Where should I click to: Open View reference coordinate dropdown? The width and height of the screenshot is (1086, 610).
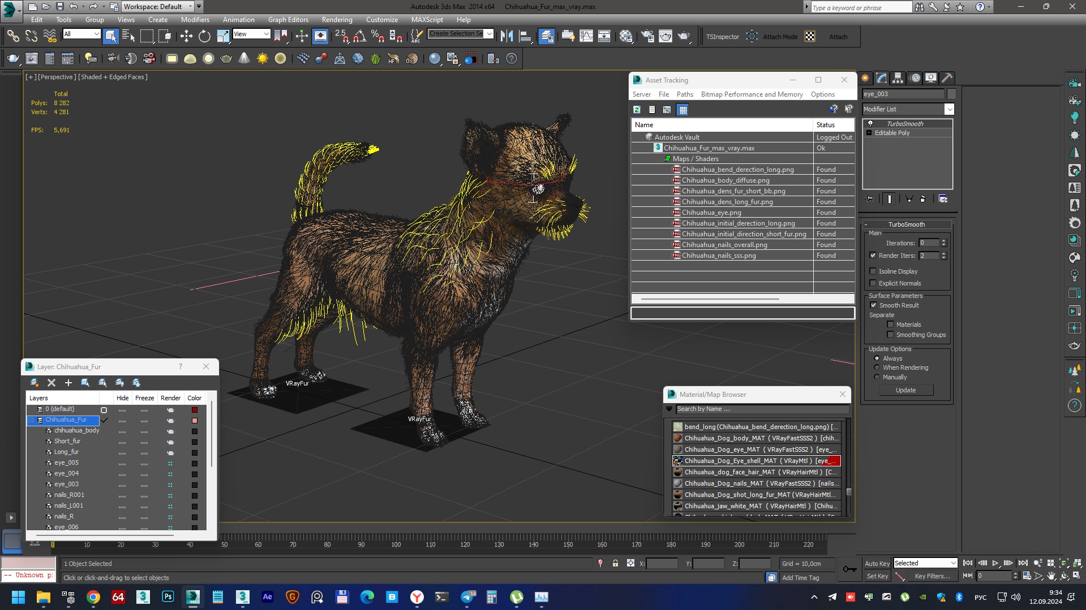[251, 34]
